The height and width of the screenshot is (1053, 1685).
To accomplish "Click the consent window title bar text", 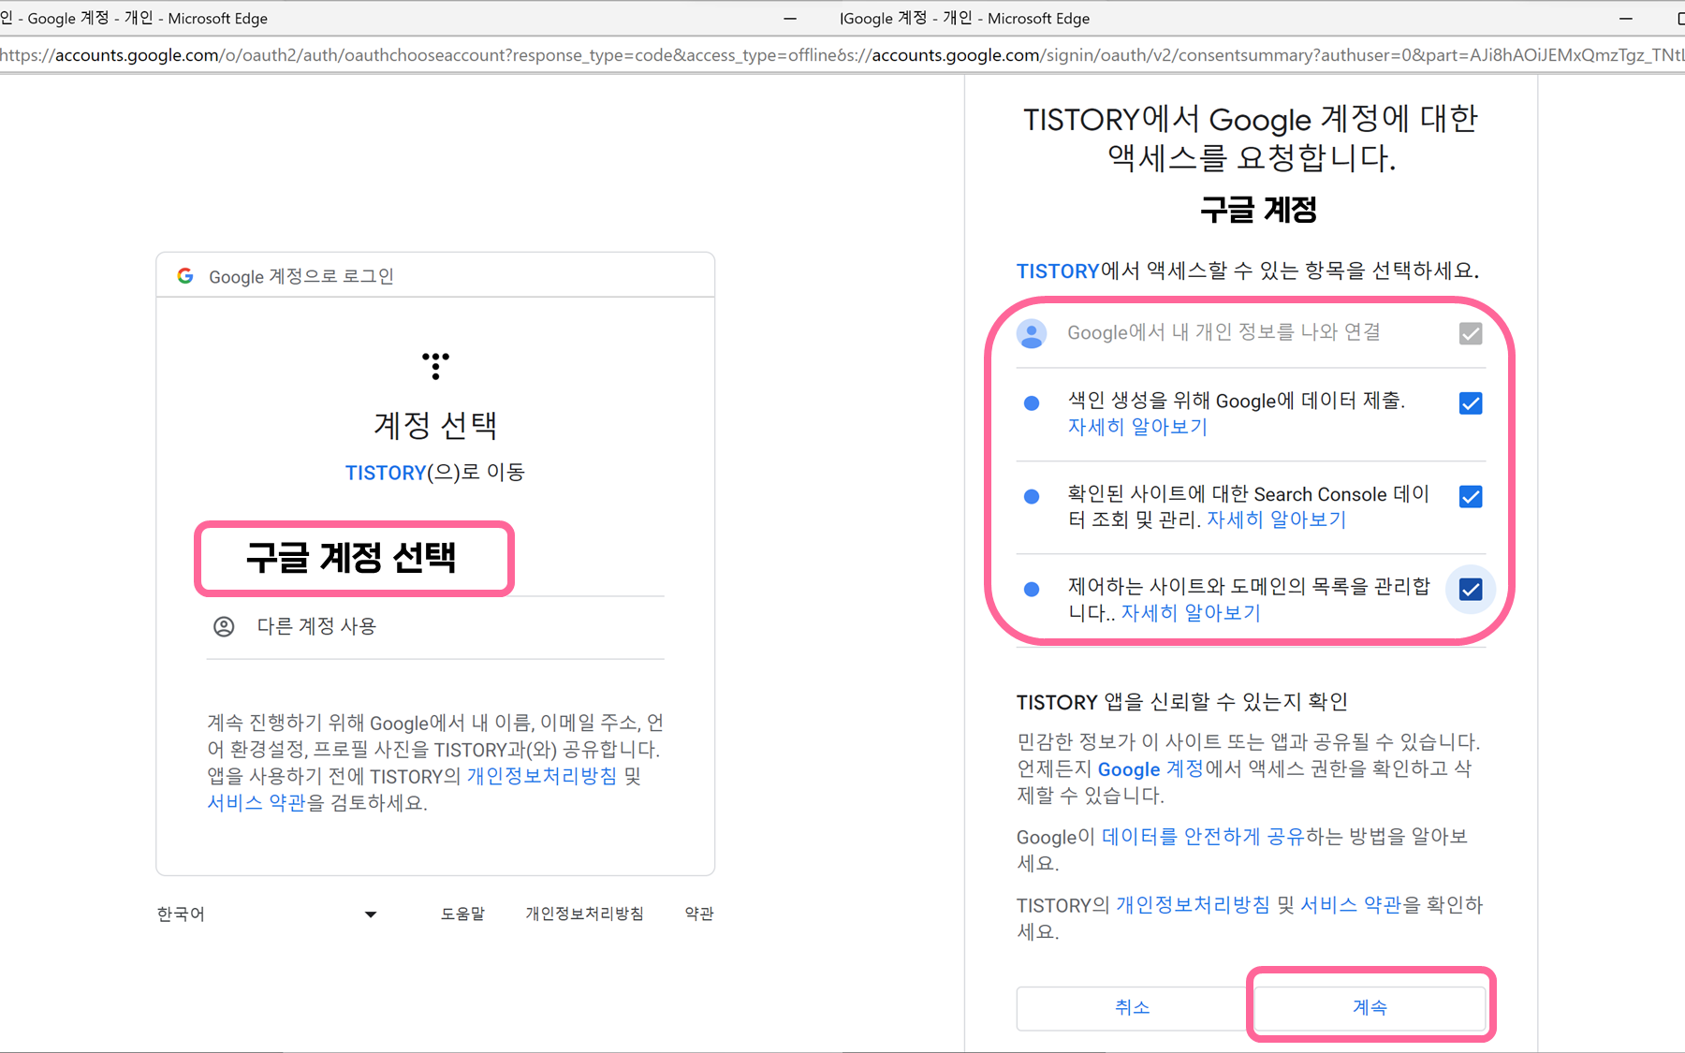I will [x=965, y=18].
